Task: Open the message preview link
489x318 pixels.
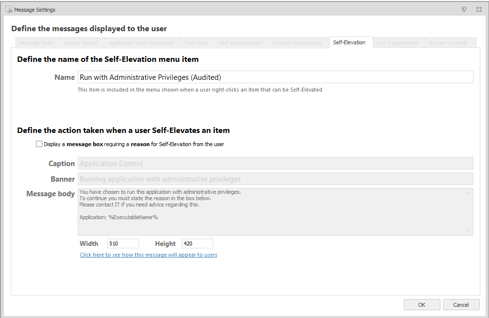Action: point(148,255)
